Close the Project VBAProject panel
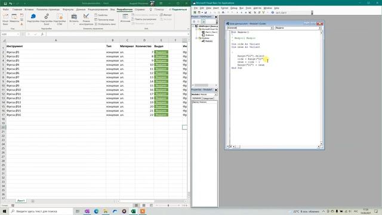This screenshot has height=215, width=382. [x=216, y=17]
